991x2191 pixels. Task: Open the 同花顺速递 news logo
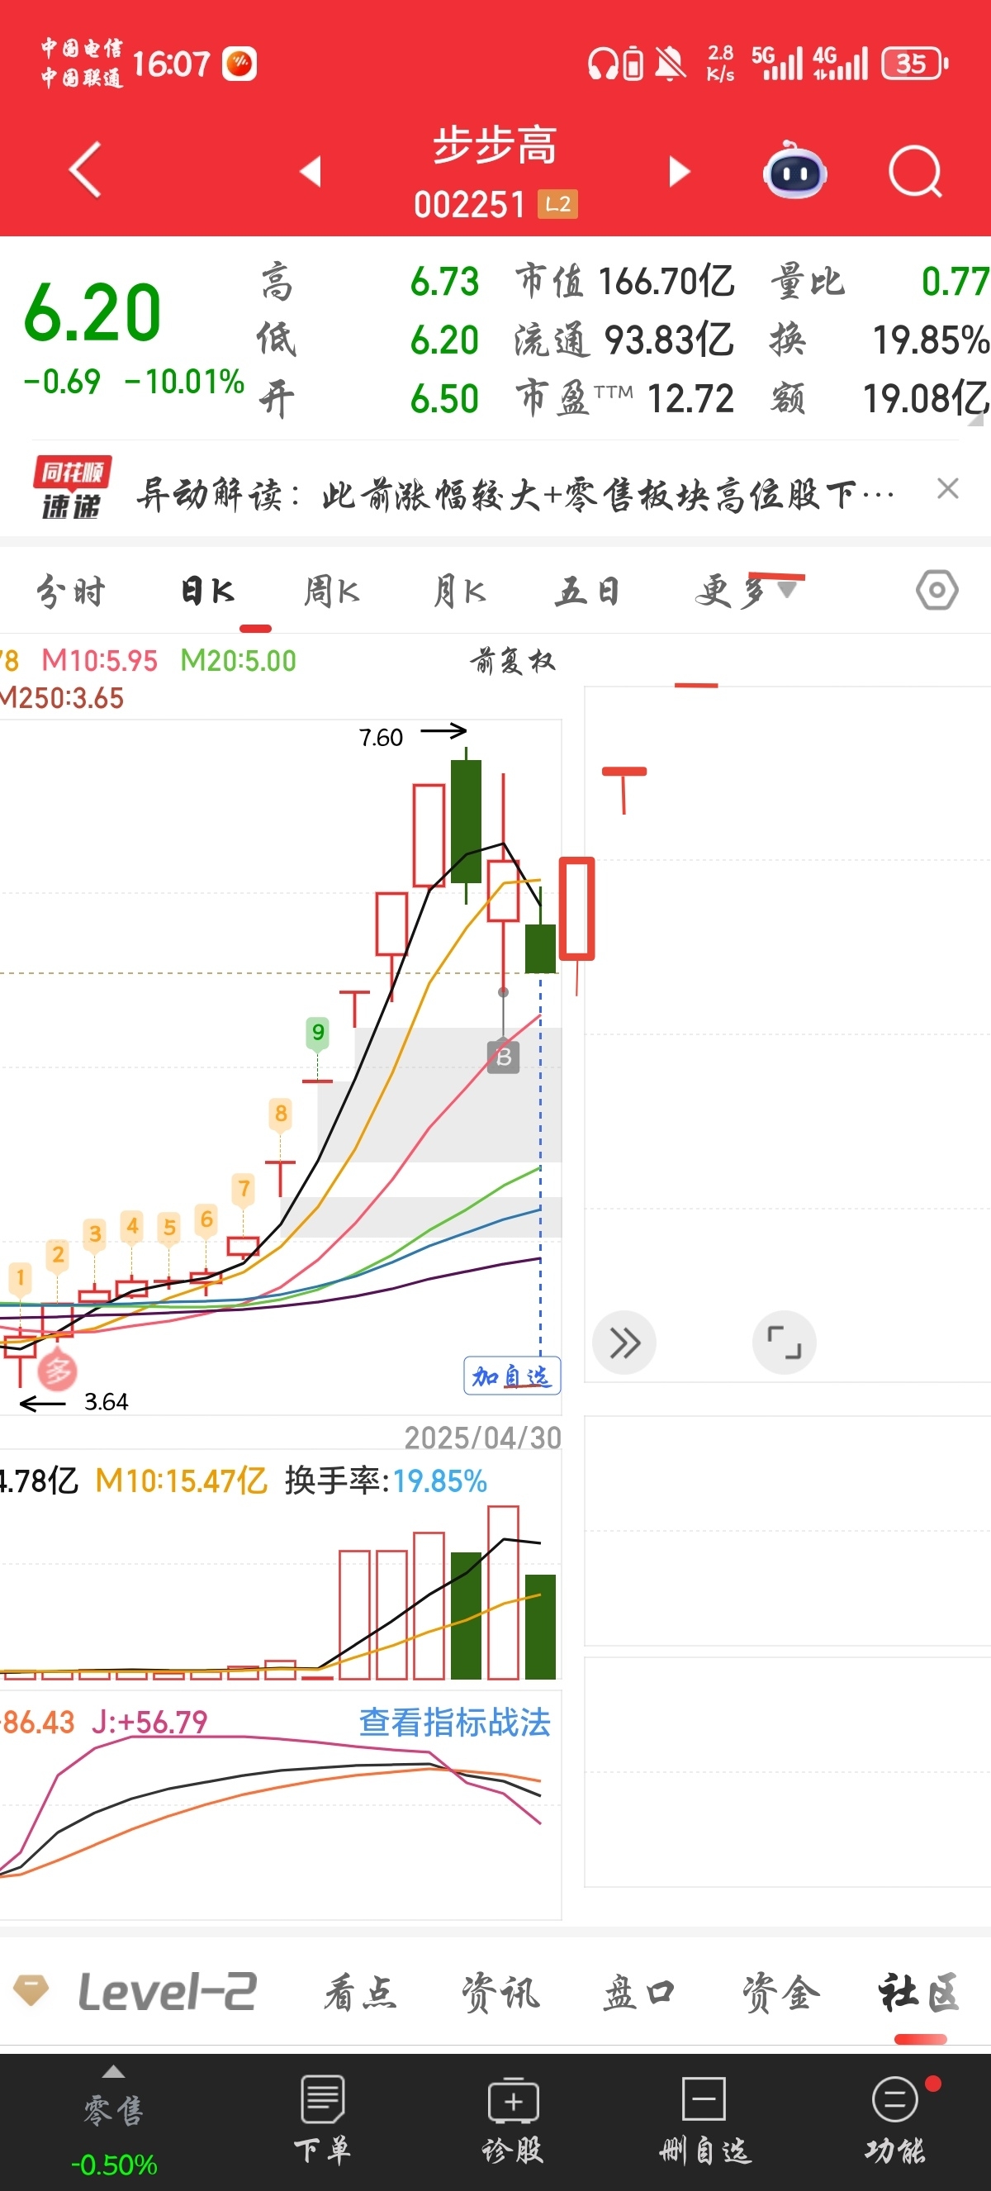[72, 488]
